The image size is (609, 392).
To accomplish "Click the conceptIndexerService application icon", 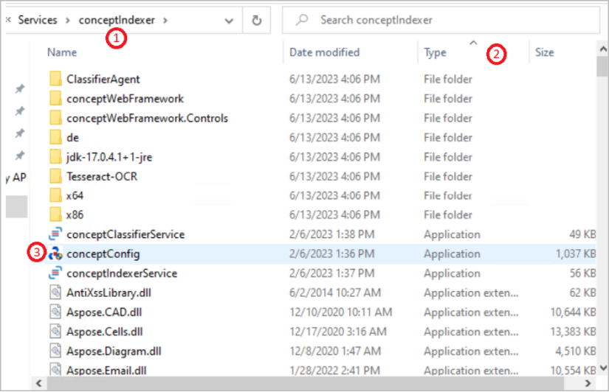I will click(55, 273).
